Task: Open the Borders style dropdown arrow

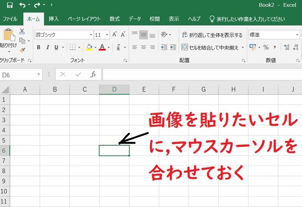Action: tap(79, 47)
